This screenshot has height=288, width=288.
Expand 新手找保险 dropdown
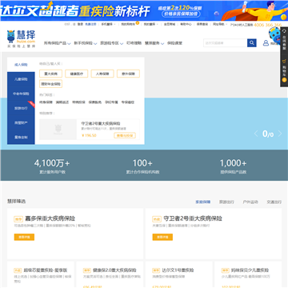point(86,43)
